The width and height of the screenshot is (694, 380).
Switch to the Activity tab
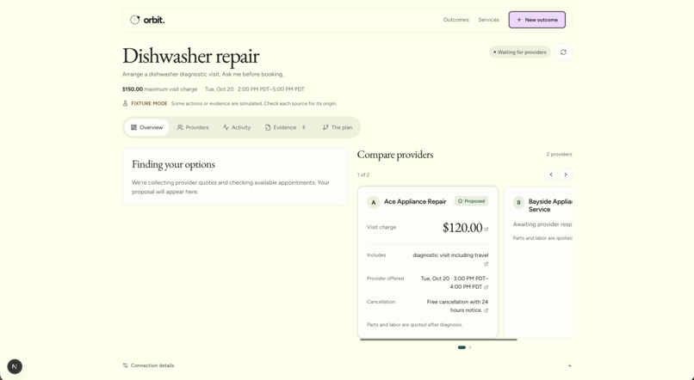click(237, 127)
